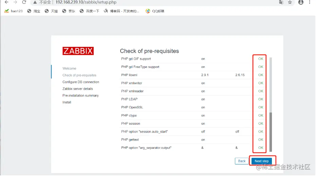Open the QQ邮箱 bookmark
The height and width of the screenshot is (176, 316).
coord(155,11)
